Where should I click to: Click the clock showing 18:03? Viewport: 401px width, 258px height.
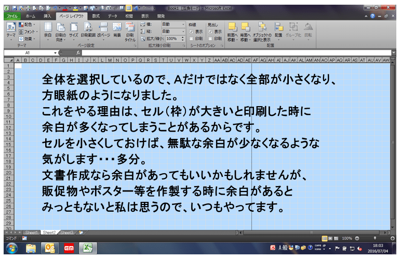pos(378,246)
